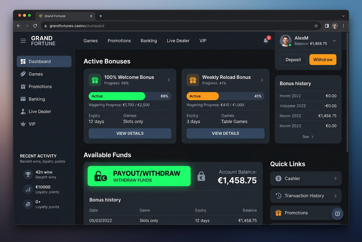Image resolution: width=362 pixels, height=242 pixels.
Task: Open the Live Dealer top navigation item
Action: point(178,41)
